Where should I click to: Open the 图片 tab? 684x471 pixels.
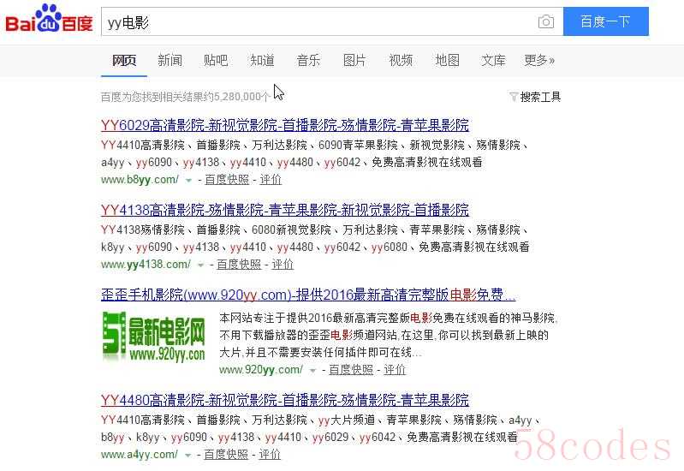354,60
